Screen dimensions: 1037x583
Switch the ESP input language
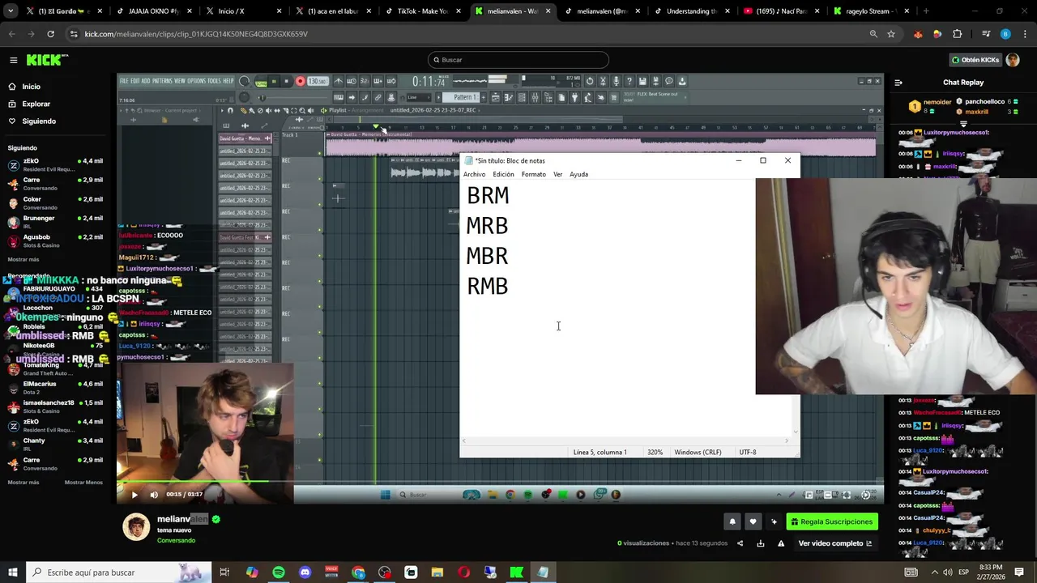(962, 572)
